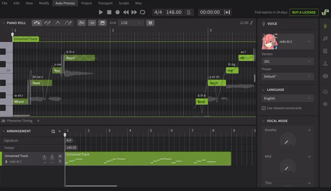331x191 pixels.
Task: Open the dictionary book sidebar panel
Action: click(325, 51)
